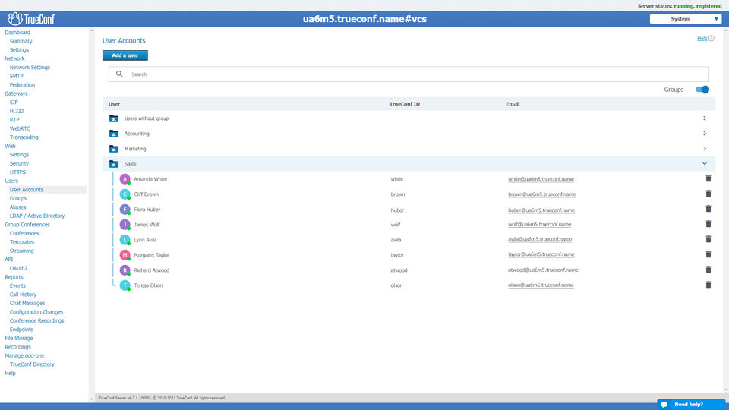This screenshot has height=410, width=729.
Task: Open email olson@ua6m5.trueconf.name
Action: 541,285
